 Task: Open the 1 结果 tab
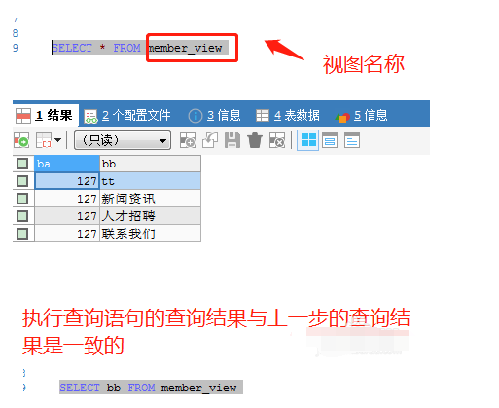[x=46, y=115]
